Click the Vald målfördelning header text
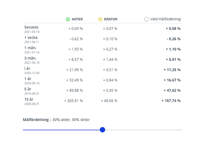211x144 pixels. click(165, 19)
